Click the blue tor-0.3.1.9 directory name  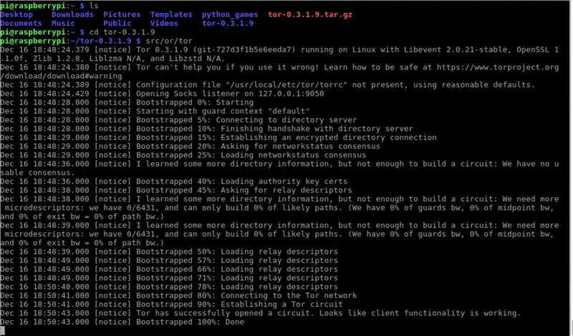(228, 24)
